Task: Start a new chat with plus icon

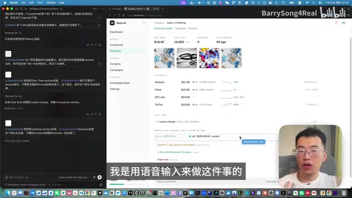Action: [26, 9]
